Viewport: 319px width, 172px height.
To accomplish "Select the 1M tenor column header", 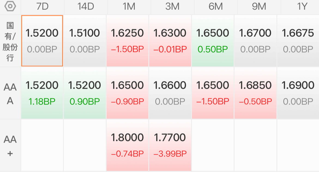I will pos(129,7).
